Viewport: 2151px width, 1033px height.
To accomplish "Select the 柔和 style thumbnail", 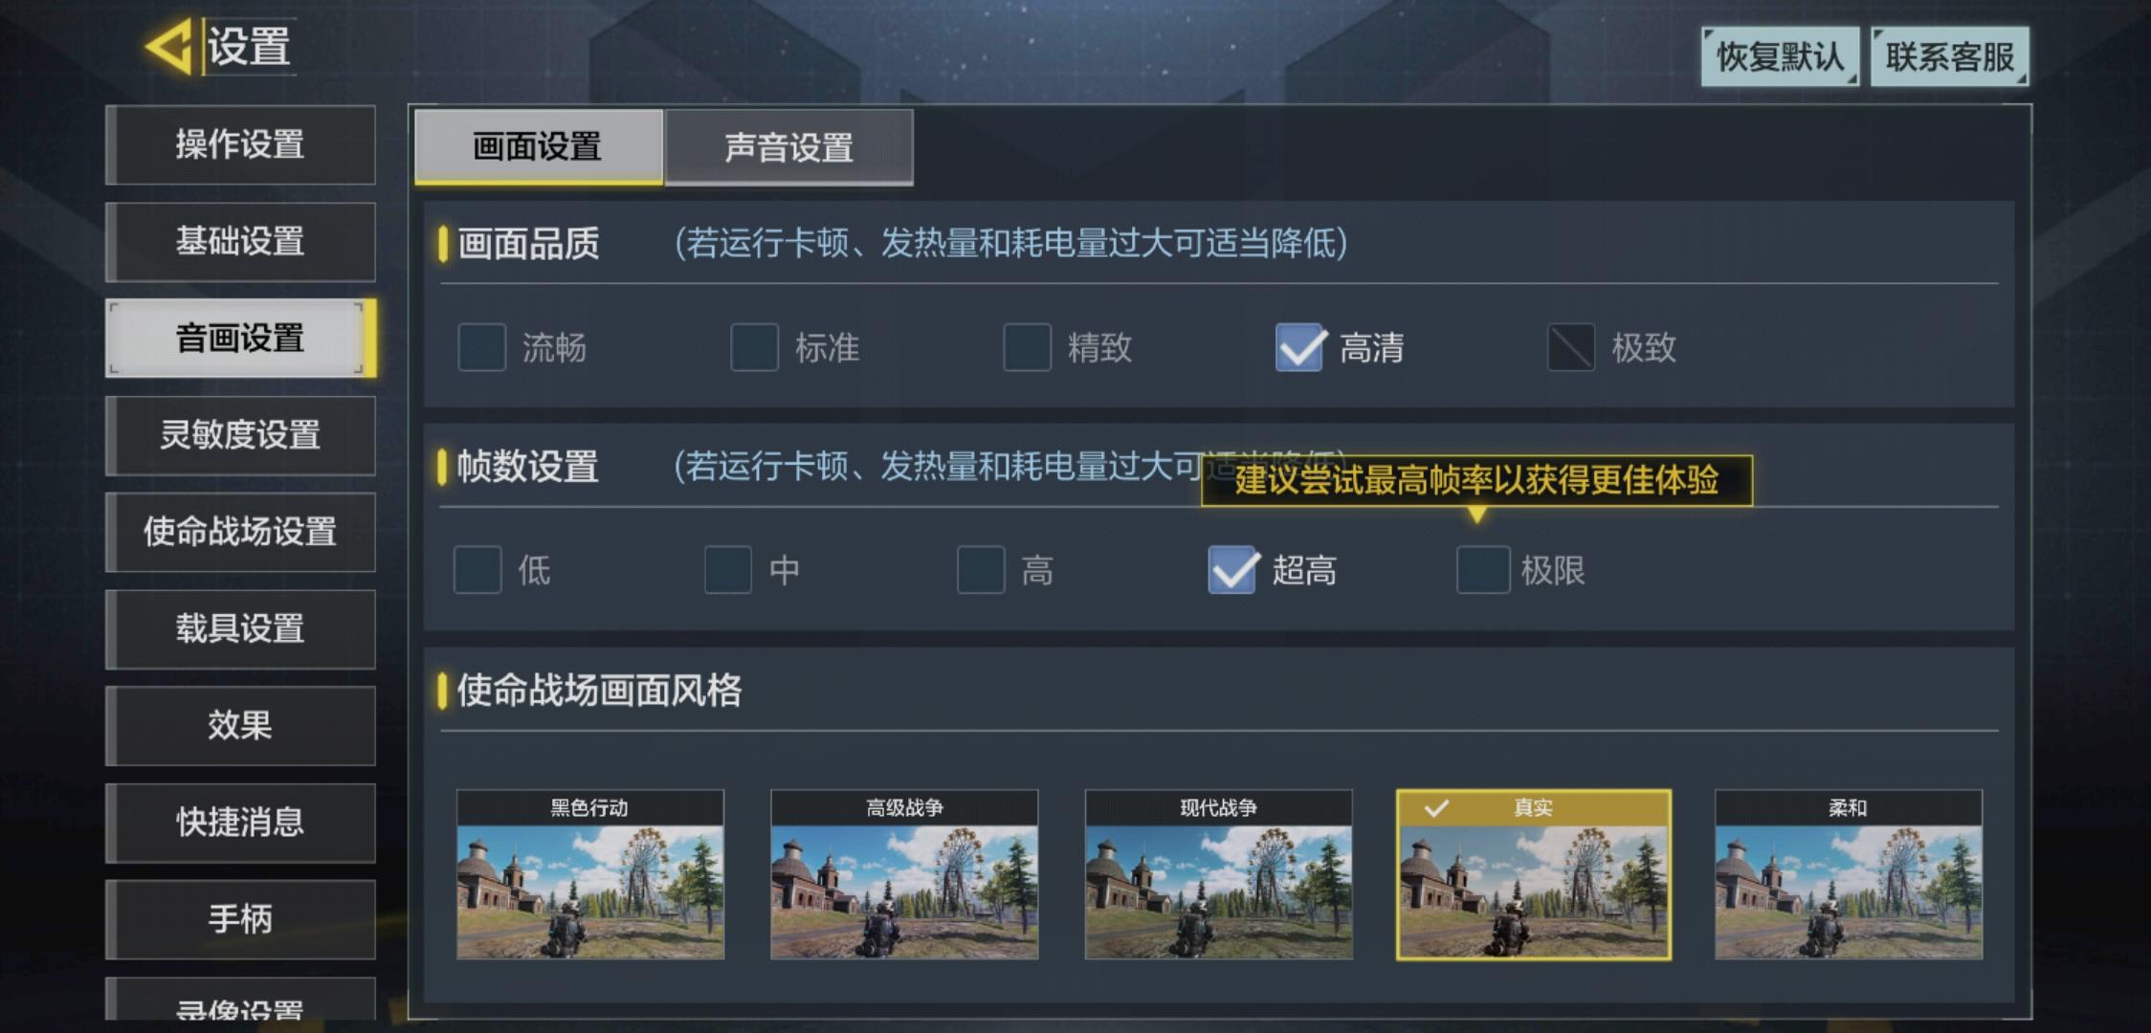I will pos(1849,874).
